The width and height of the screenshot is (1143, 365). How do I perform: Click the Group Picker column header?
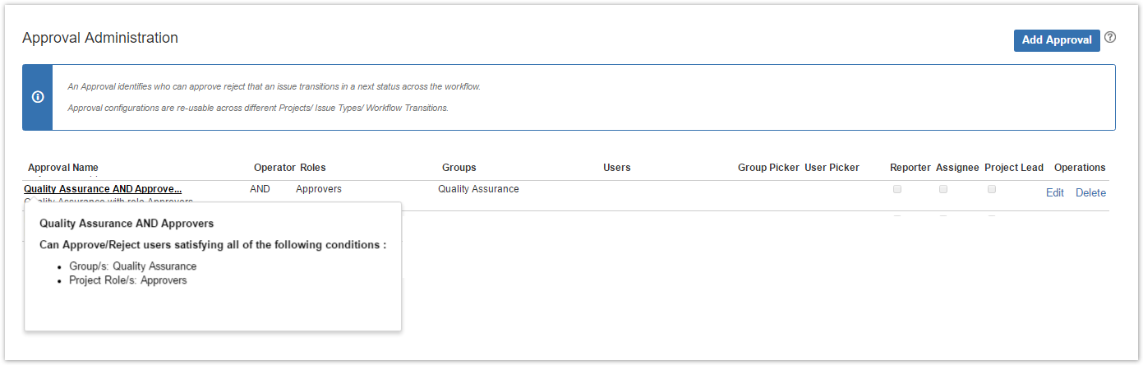[768, 168]
